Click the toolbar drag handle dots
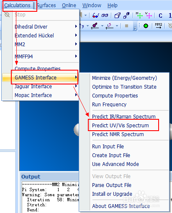172x213 pixels. coord(139,25)
